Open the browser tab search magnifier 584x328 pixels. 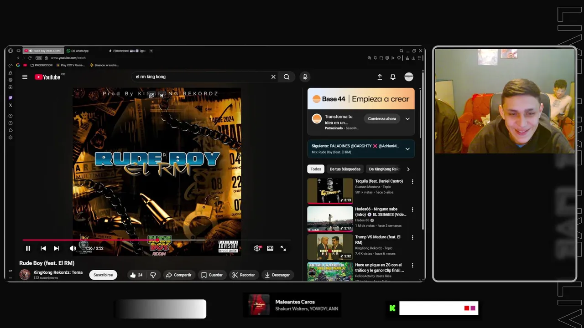401,51
